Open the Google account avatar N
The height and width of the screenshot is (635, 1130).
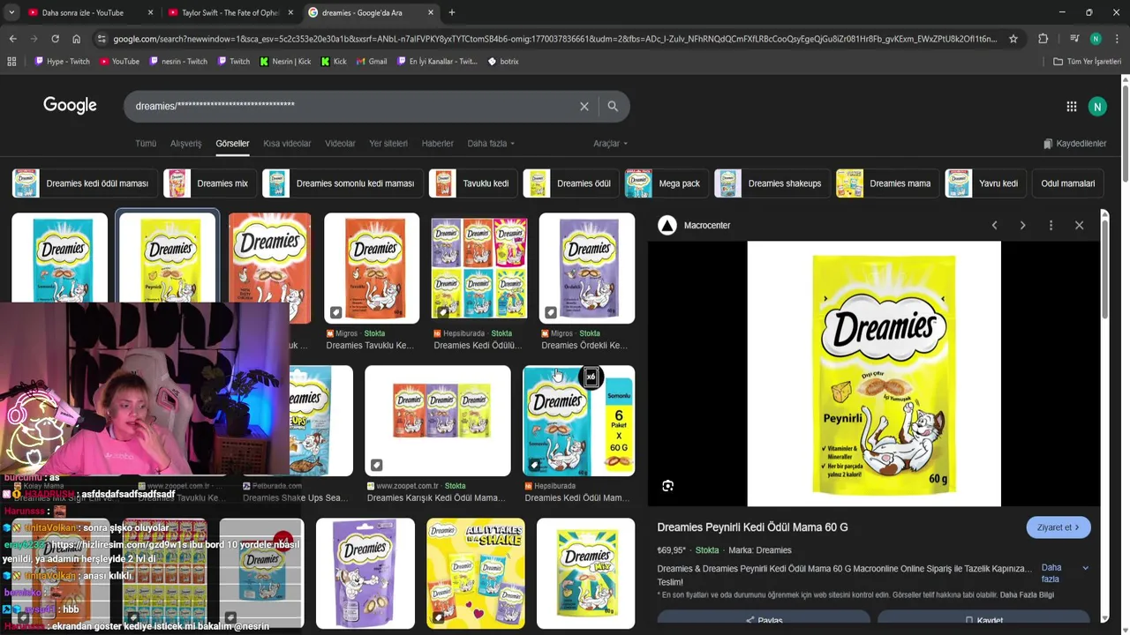1097,107
